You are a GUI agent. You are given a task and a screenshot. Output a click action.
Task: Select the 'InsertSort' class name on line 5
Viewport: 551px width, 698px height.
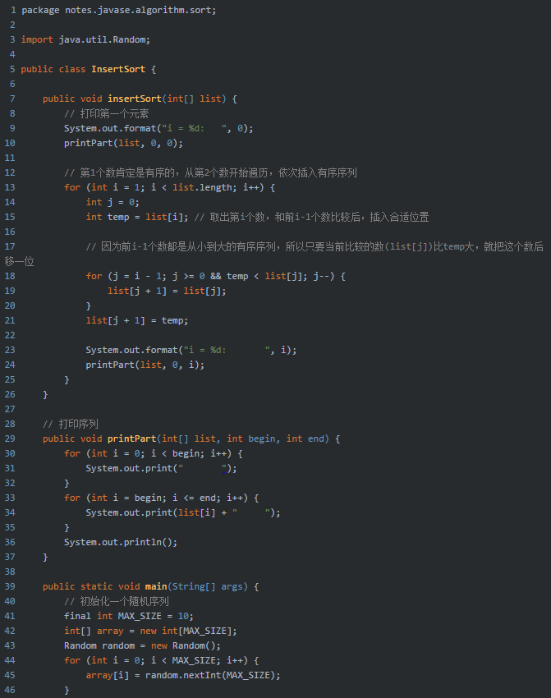coord(118,69)
